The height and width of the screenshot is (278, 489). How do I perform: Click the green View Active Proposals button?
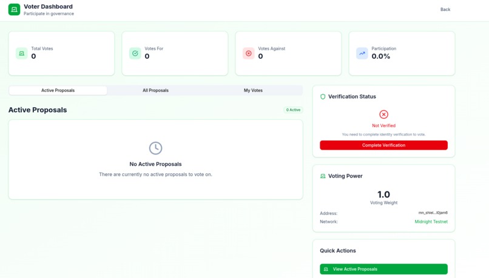383,269
